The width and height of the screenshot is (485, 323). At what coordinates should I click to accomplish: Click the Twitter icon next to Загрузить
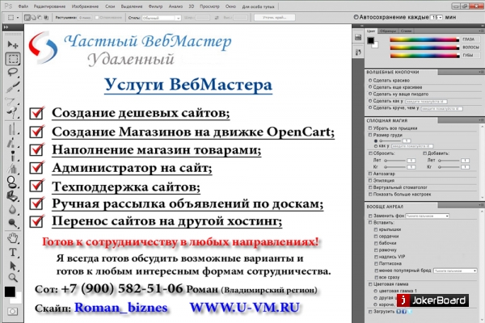pyautogui.click(x=409, y=312)
